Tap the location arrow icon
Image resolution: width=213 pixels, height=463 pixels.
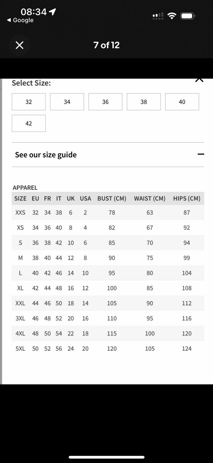(53, 12)
